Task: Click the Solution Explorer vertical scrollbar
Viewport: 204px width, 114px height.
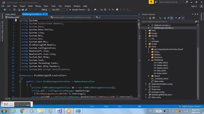Action: (198, 61)
